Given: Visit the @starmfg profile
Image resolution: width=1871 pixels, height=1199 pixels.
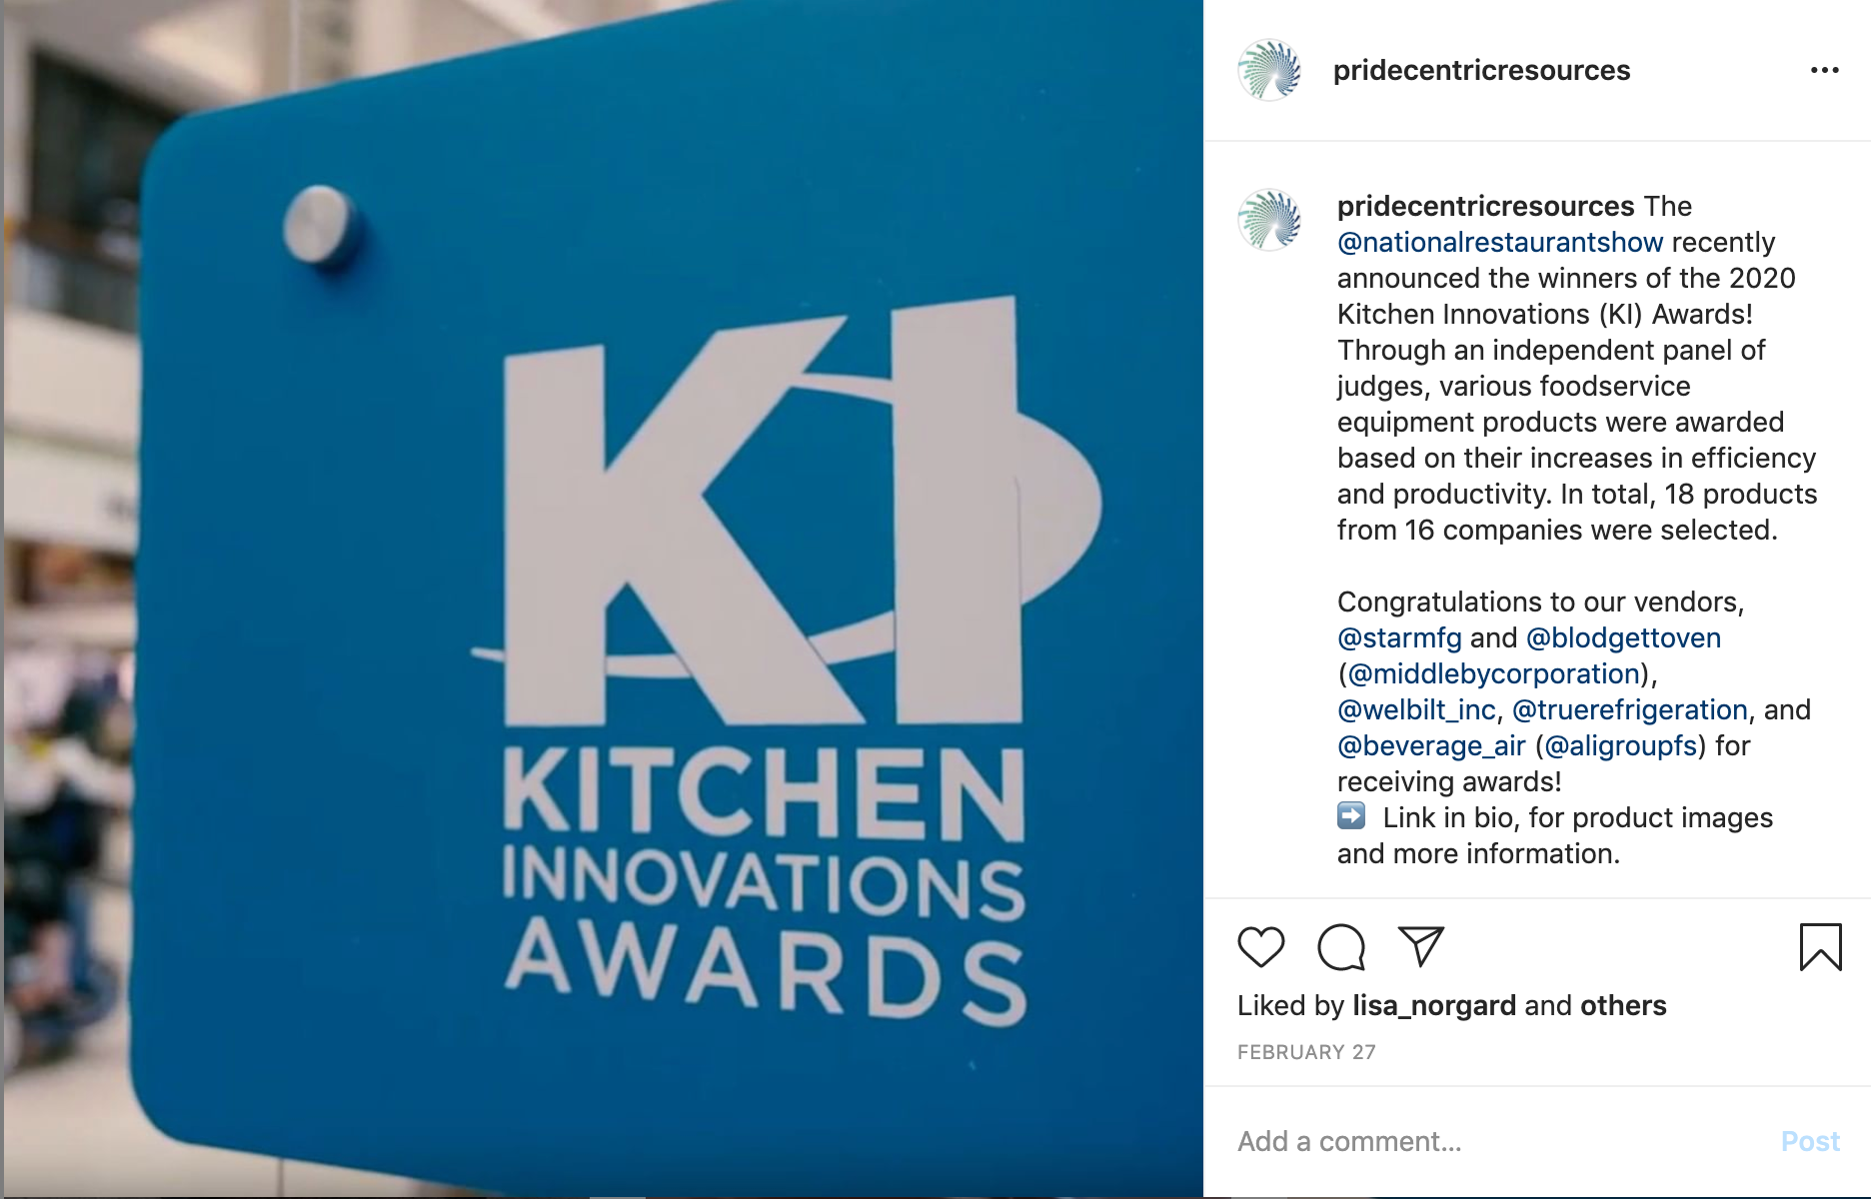Looking at the screenshot, I should click(x=1399, y=637).
